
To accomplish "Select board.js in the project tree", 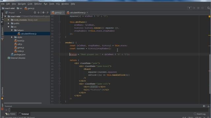I will tap(19, 41).
